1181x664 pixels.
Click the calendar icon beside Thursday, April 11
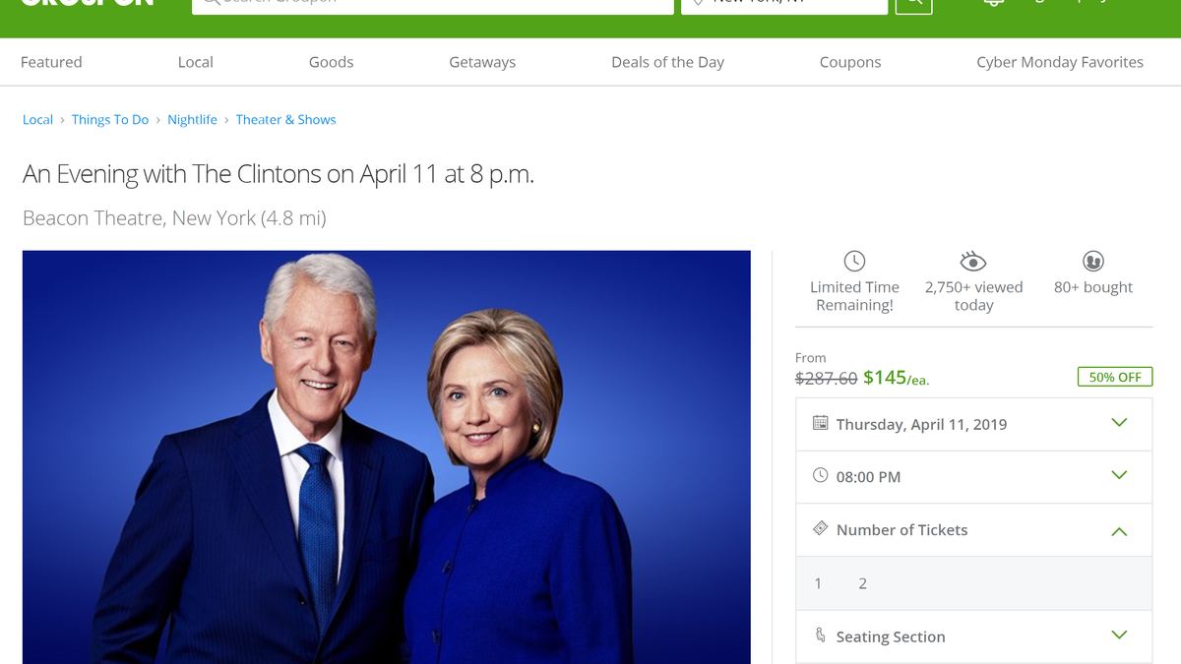(820, 423)
